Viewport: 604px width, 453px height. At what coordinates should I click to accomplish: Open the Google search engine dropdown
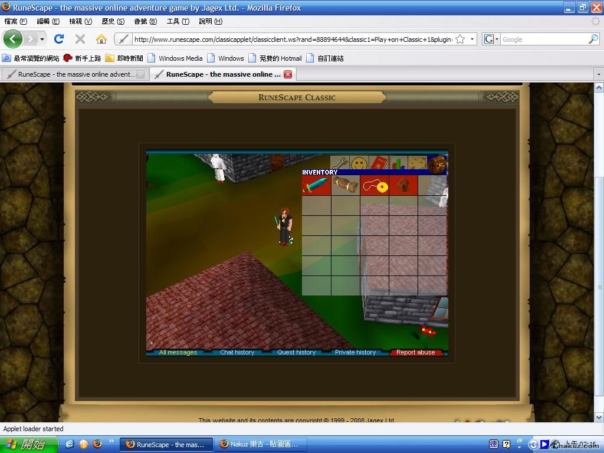491,39
